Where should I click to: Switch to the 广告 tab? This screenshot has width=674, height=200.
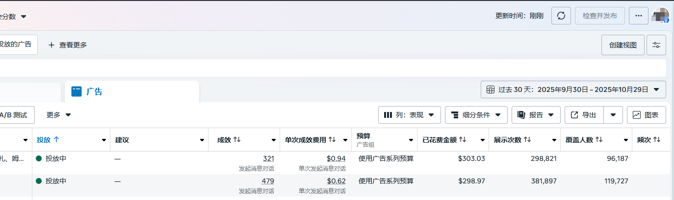pos(94,91)
